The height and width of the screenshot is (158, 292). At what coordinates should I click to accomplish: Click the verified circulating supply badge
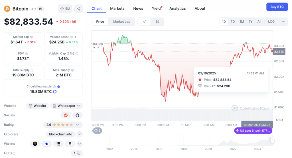tap(59, 87)
